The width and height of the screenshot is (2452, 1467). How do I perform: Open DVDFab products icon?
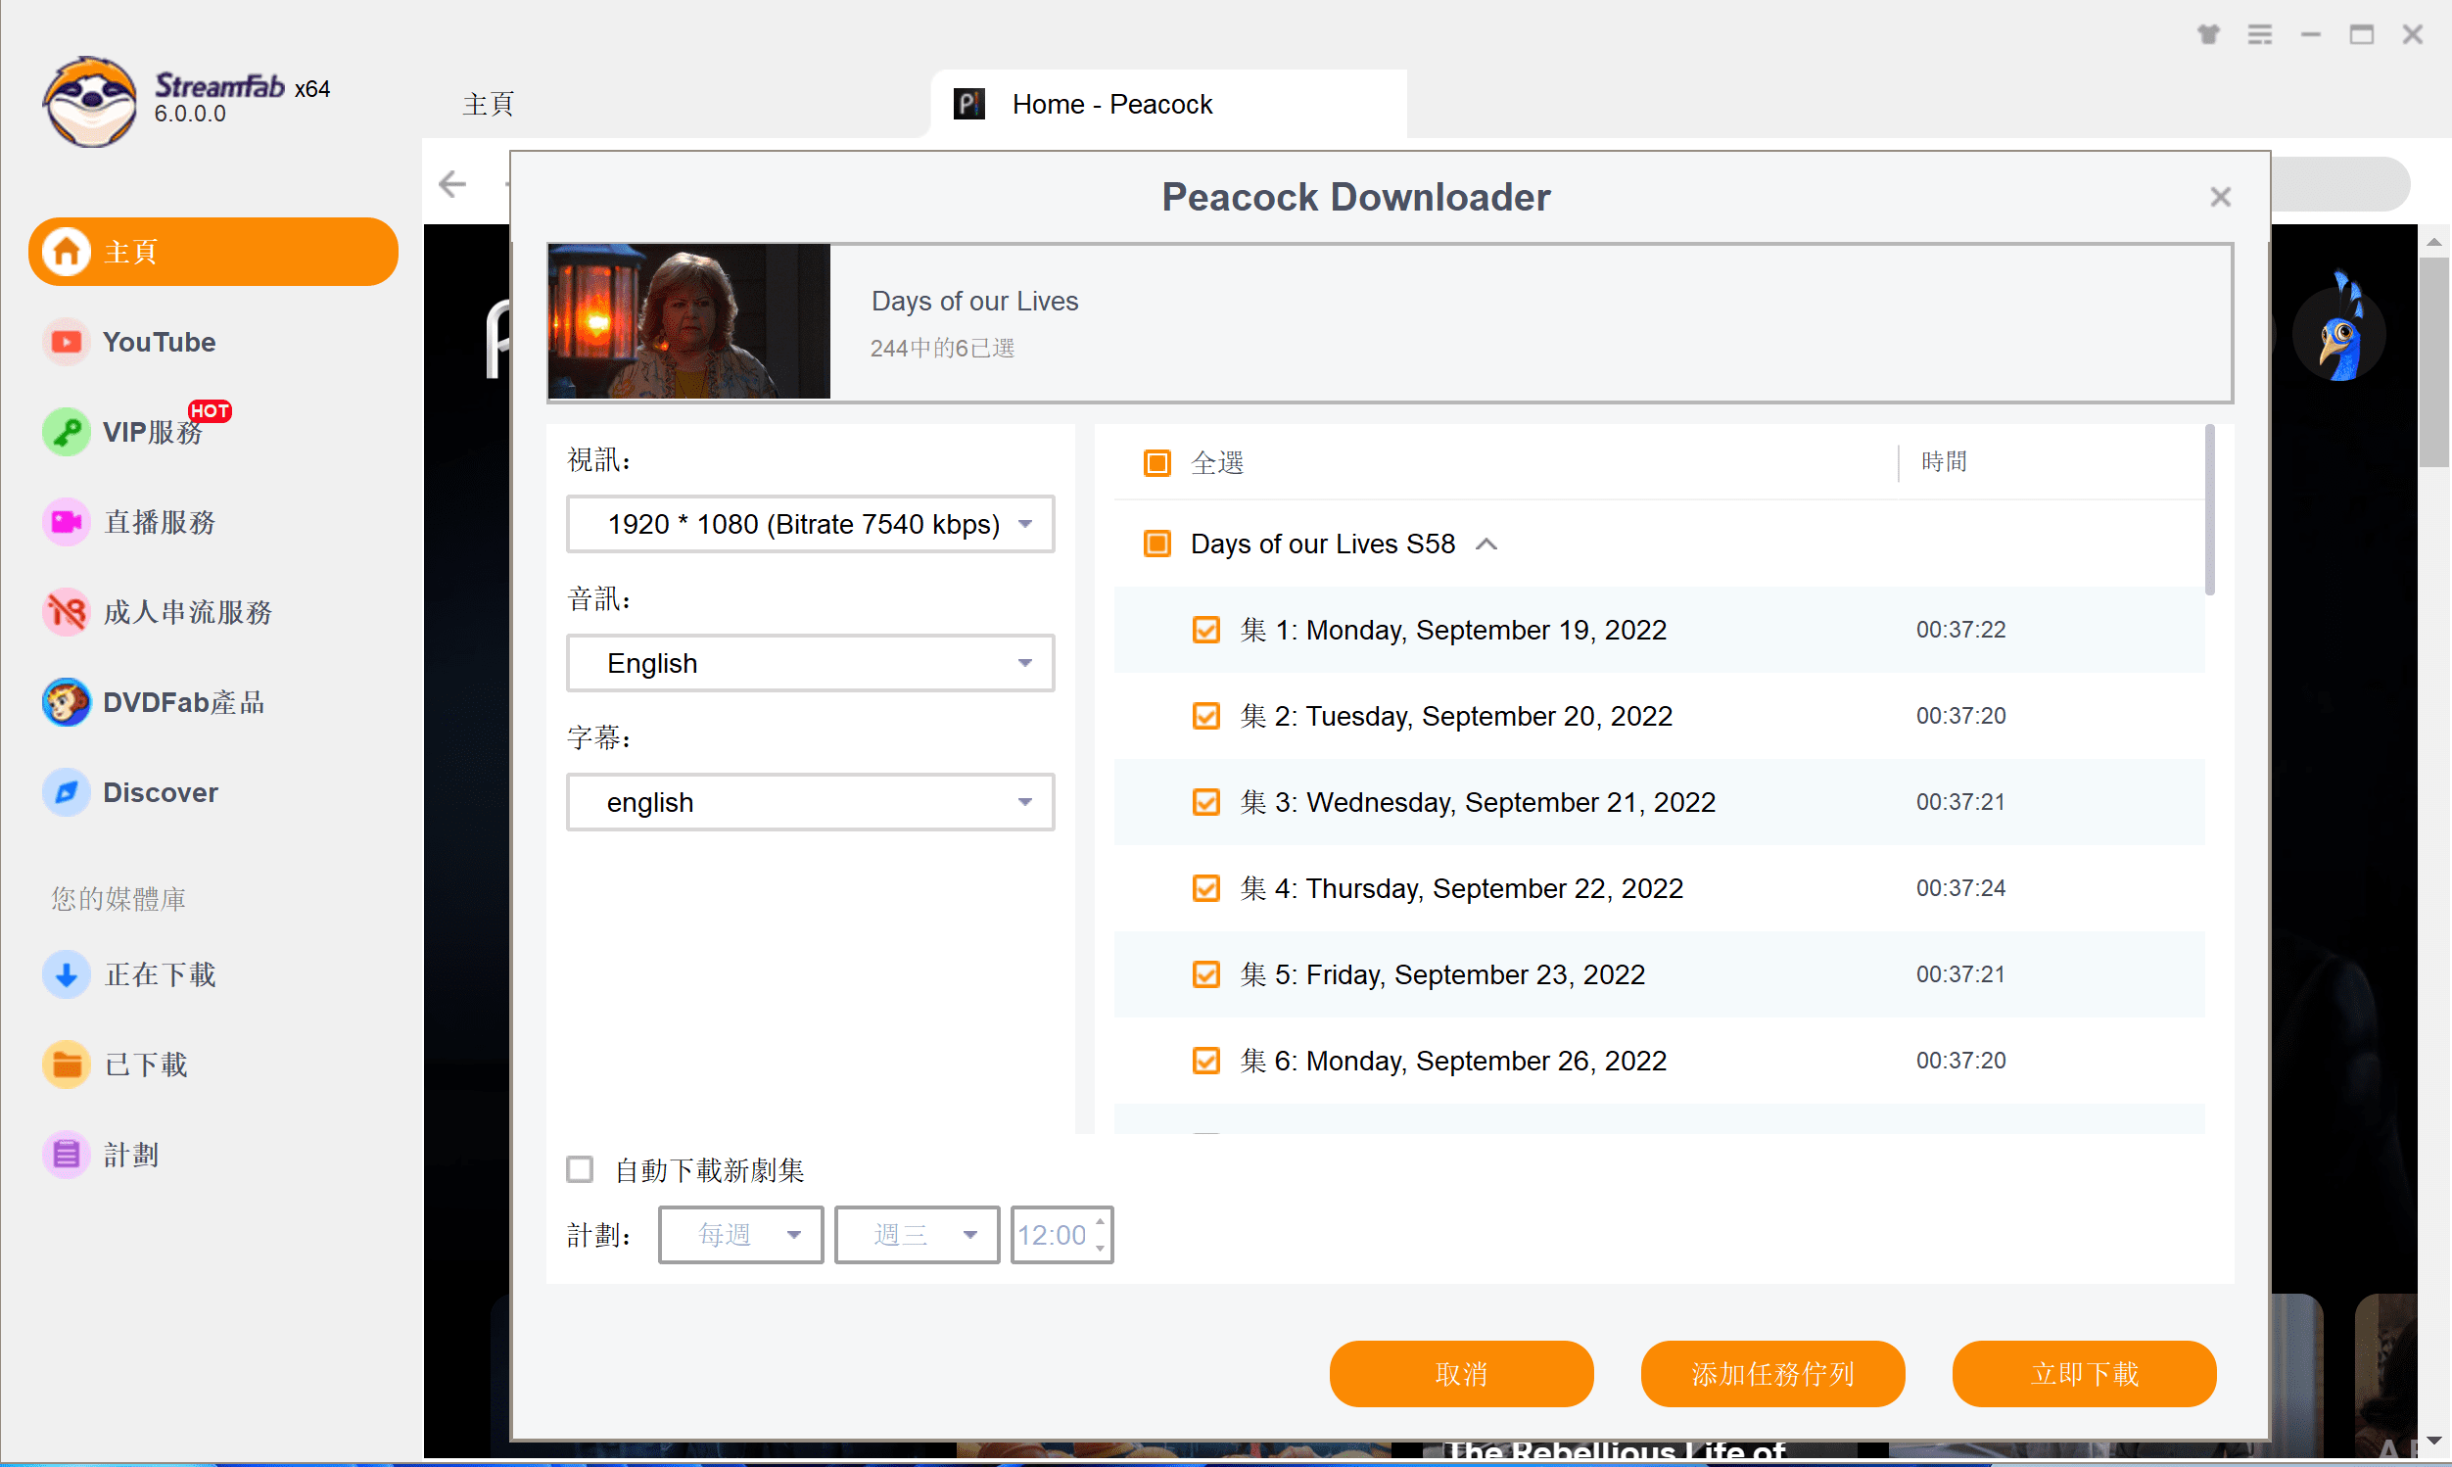point(67,702)
